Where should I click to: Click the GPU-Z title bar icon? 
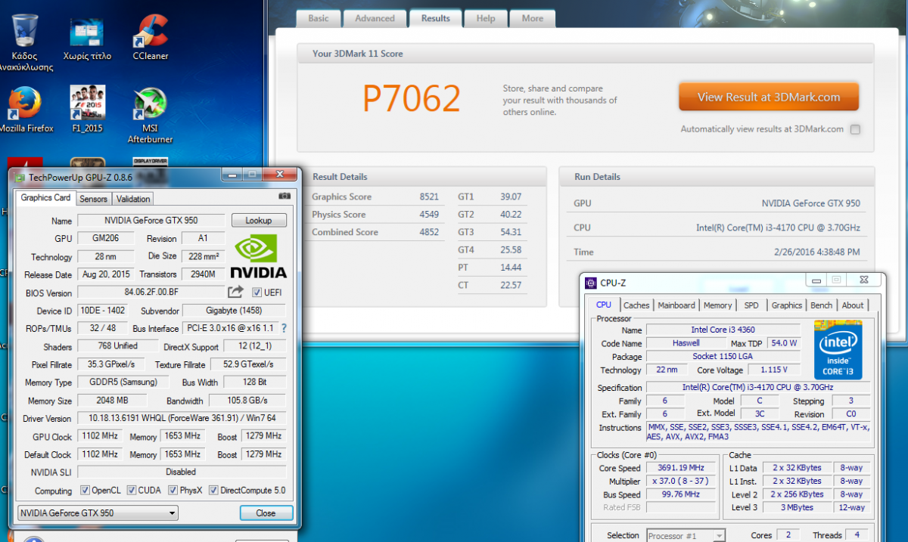pyautogui.click(x=20, y=177)
